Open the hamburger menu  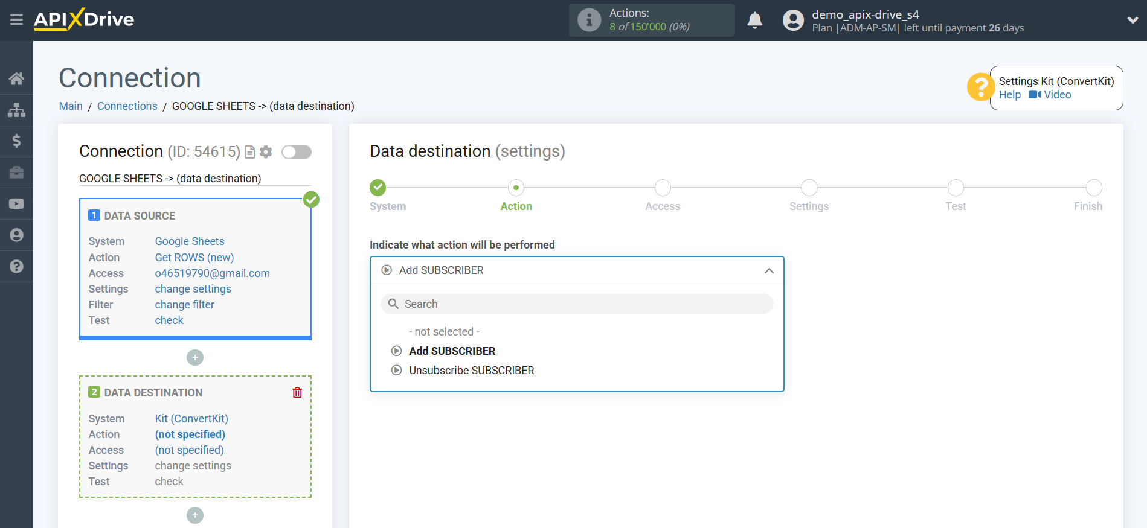pos(16,20)
